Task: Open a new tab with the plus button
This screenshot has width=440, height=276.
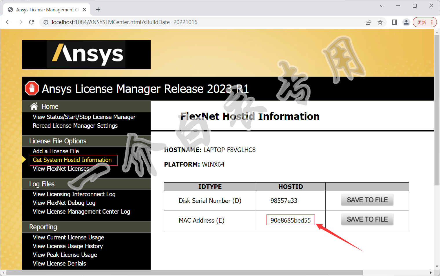Action: tap(98, 10)
